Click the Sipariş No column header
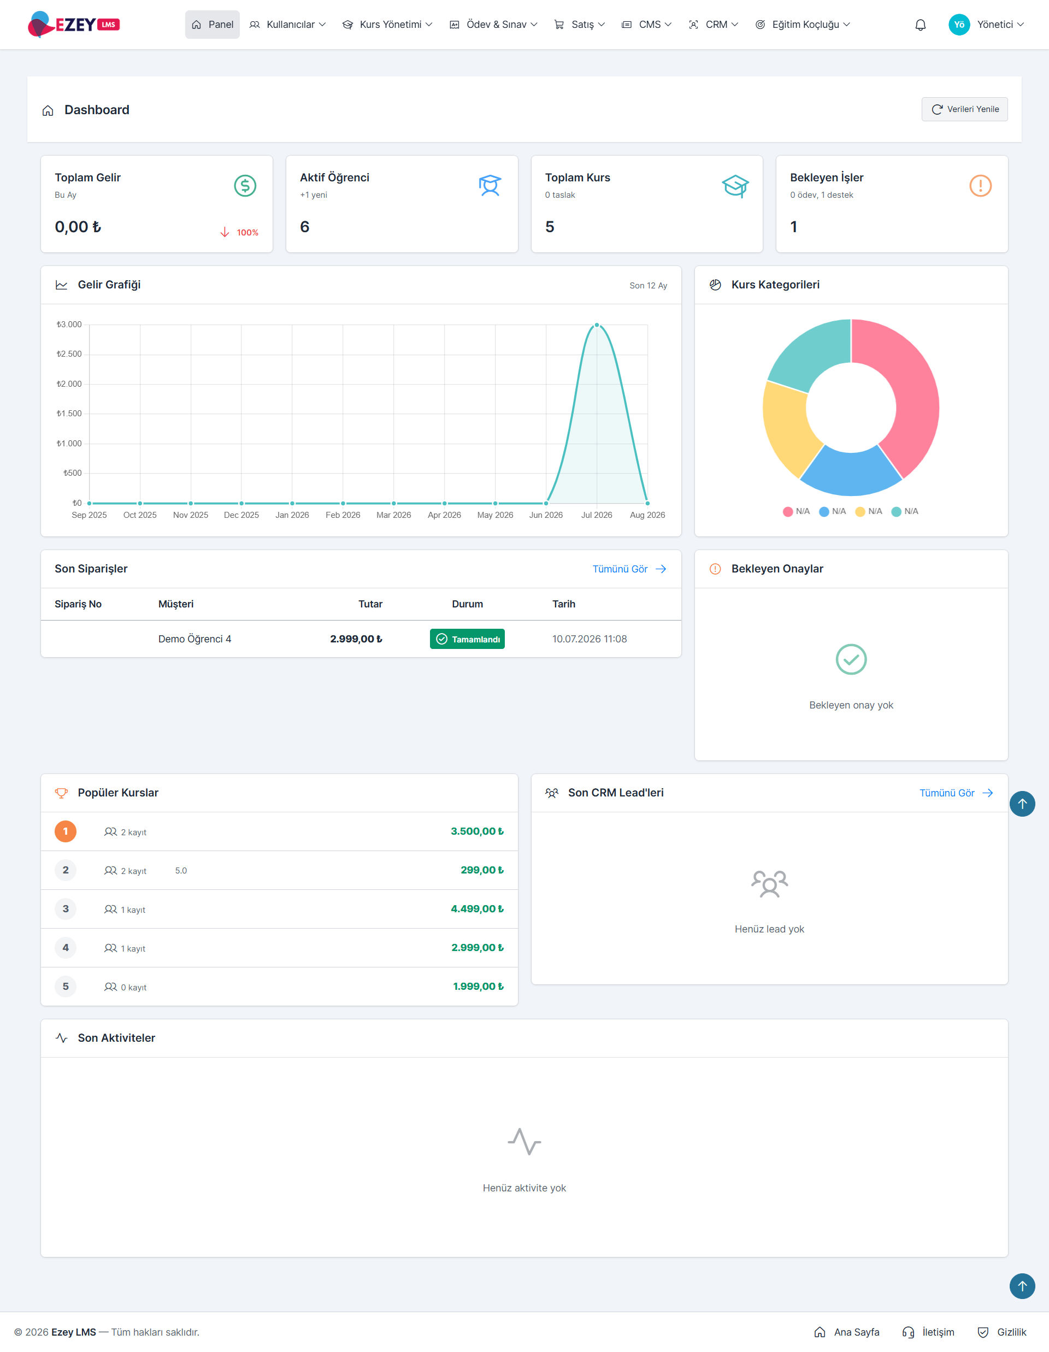The width and height of the screenshot is (1049, 1352). 78,604
